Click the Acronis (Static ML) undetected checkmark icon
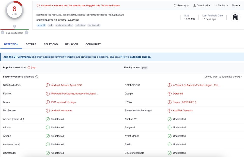 click(x=48, y=119)
